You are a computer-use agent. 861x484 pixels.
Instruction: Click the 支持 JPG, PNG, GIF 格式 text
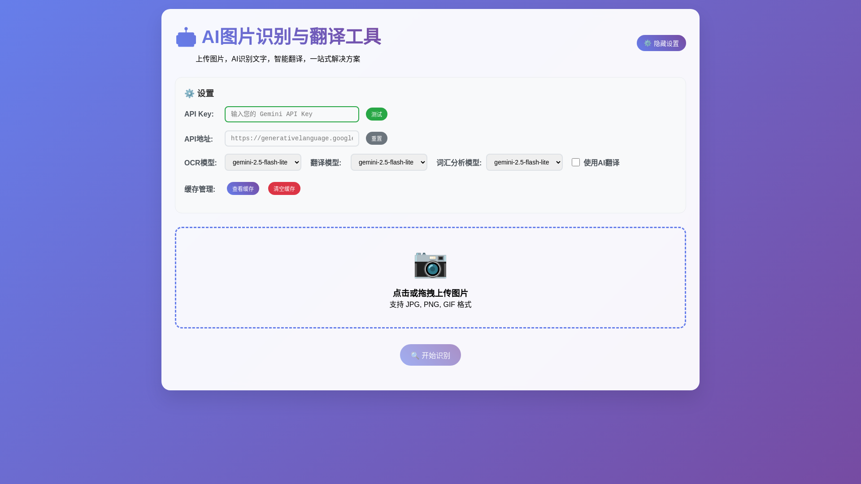point(430,305)
